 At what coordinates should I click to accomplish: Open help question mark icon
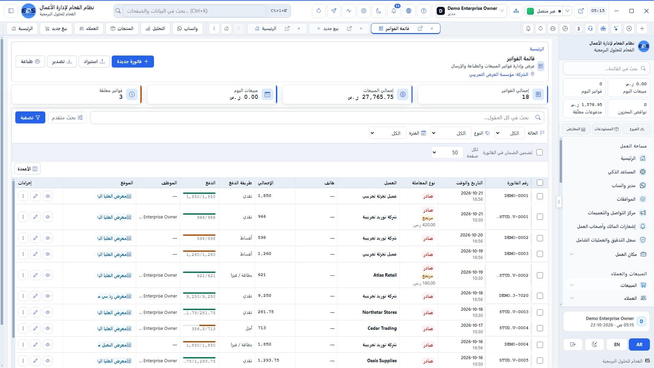coord(424,11)
